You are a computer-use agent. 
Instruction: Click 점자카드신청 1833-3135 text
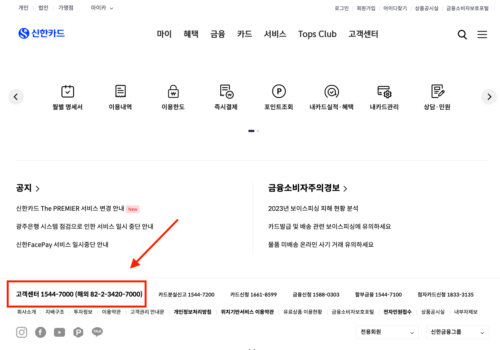[x=446, y=295]
